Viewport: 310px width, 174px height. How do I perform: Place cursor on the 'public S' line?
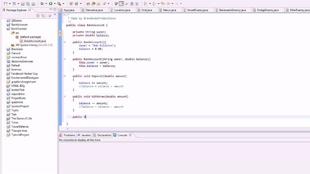79,117
